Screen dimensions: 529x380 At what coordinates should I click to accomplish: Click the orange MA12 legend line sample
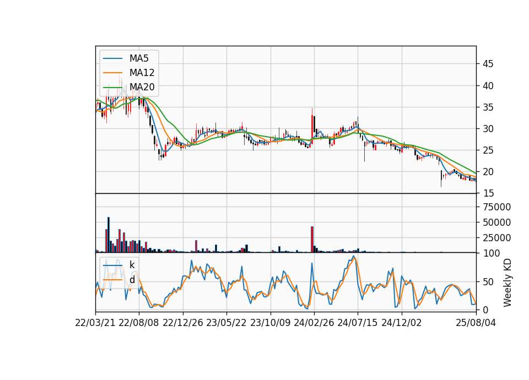pos(112,73)
